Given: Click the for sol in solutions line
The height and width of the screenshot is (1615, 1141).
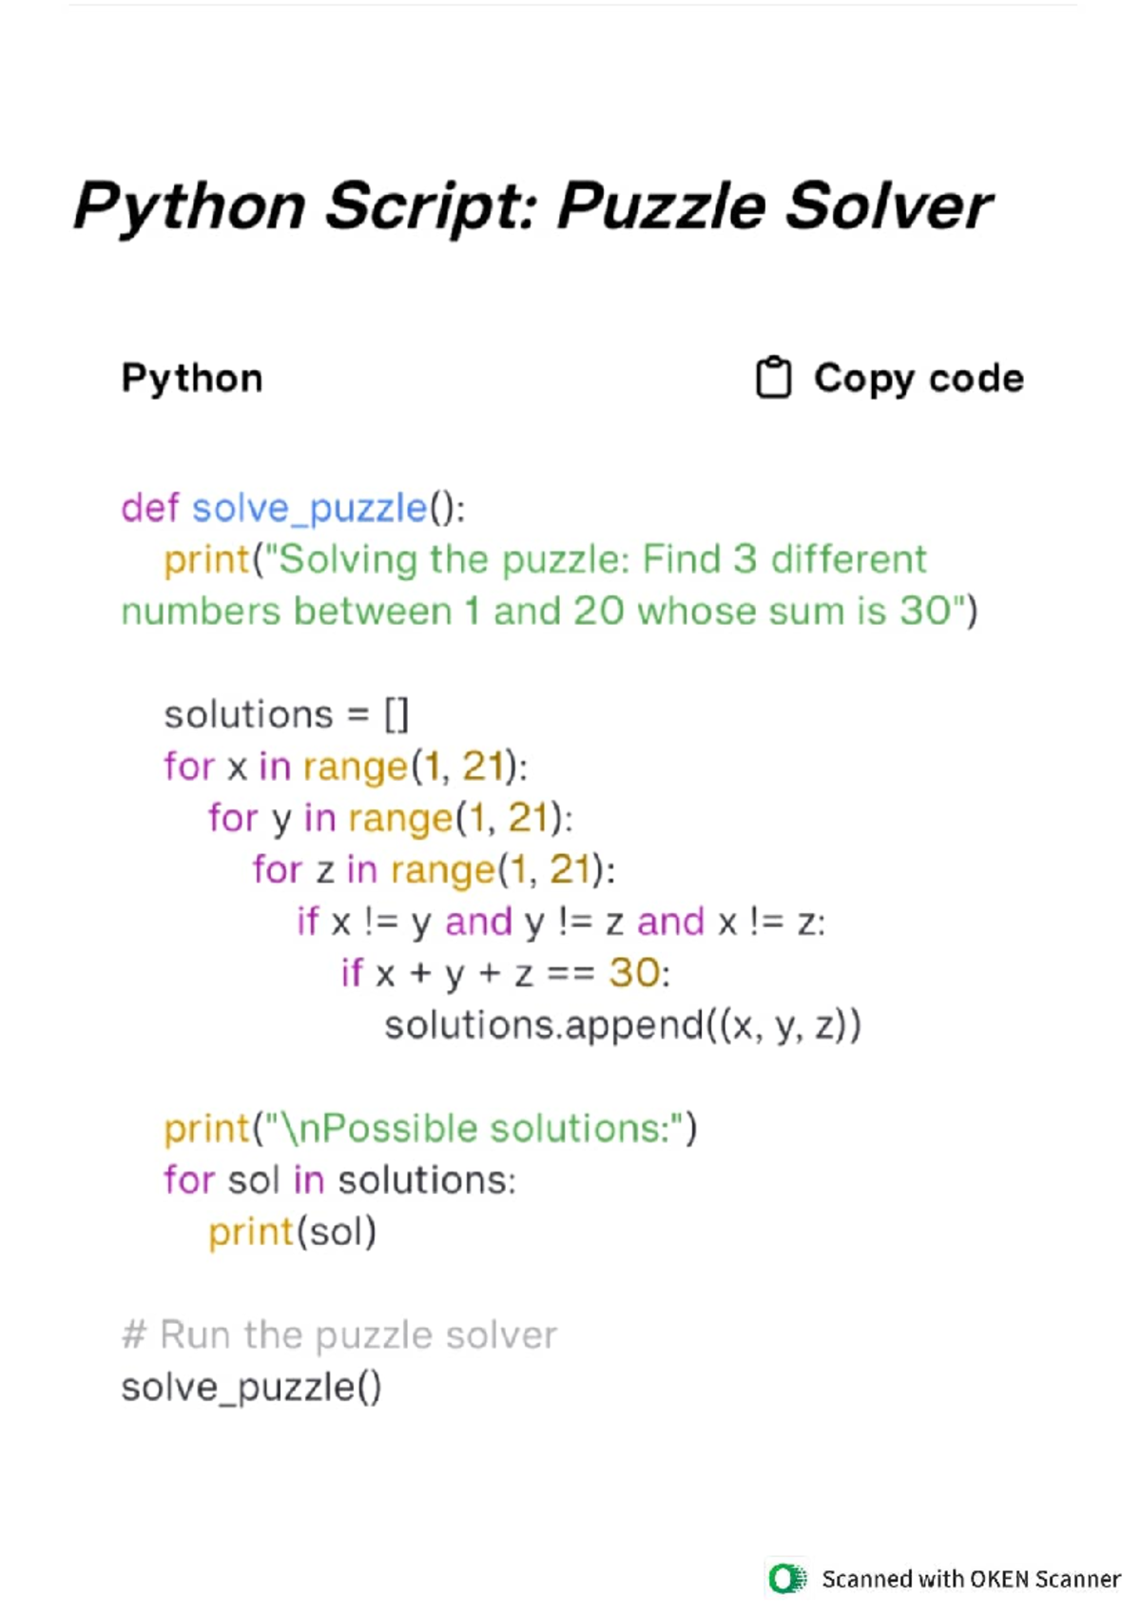Looking at the screenshot, I should [339, 1180].
